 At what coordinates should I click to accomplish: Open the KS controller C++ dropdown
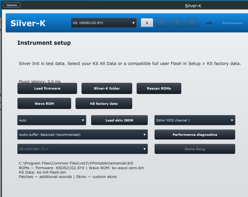click(x=83, y=149)
